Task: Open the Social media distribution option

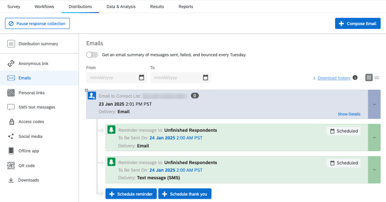Action: click(x=30, y=136)
